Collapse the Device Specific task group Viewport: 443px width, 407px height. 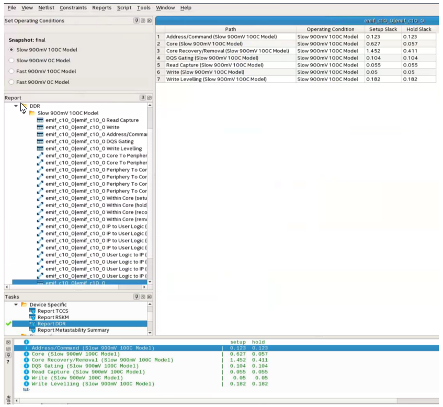[x=16, y=304]
